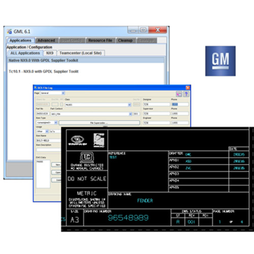Close the DCS File Log dialog
This screenshot has width=254, height=254.
188,87
